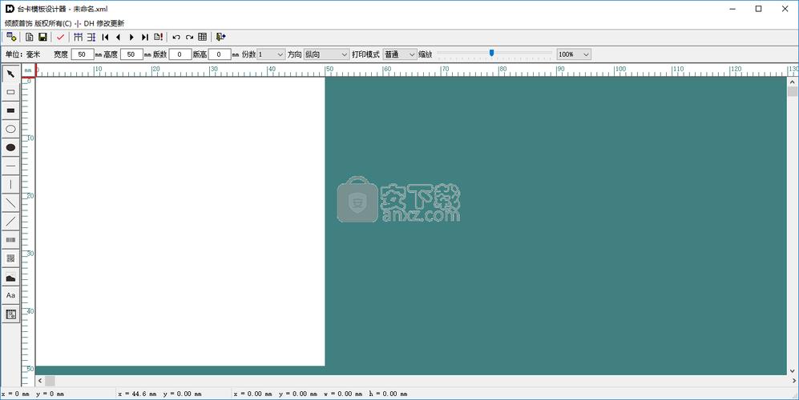
Task: Click the 单位: 毫米 unit label
Action: click(23, 54)
